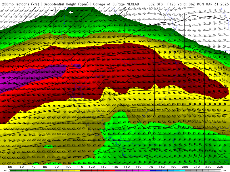
Task: Click the 10320 height contour label
Action: [180, 48]
